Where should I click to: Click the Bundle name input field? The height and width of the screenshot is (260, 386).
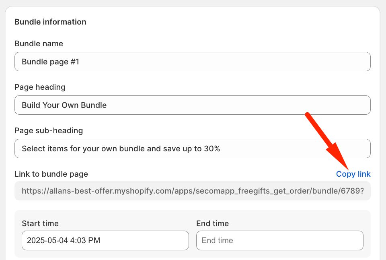pos(192,62)
